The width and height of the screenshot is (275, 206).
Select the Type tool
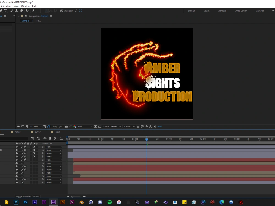click(6, 11)
